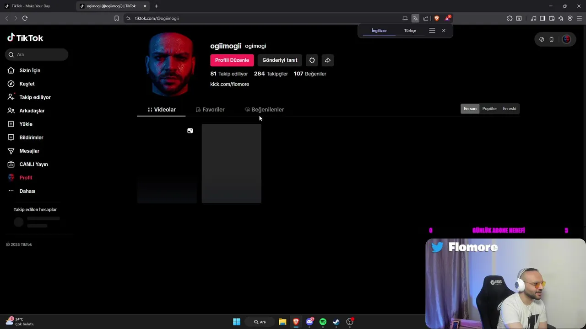Open Brave Shields lion icon
Viewport: 586px width, 329px height.
tap(437, 18)
